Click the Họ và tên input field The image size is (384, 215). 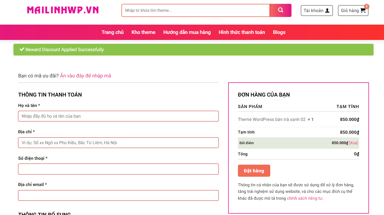coord(118,116)
